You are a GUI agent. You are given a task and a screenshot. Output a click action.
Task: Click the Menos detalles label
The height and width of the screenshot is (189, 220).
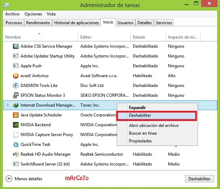[28, 179]
